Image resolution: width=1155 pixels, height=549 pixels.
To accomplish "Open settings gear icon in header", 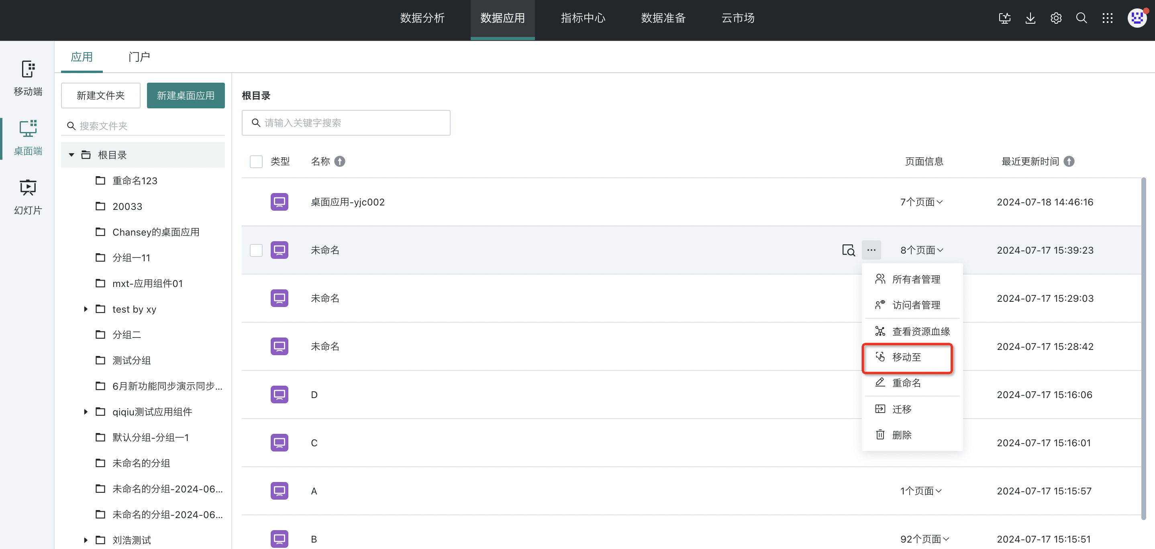I will 1056,18.
